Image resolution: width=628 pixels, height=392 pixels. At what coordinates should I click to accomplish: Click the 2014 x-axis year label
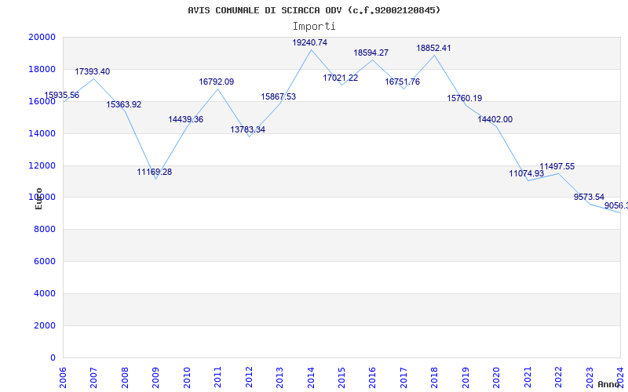311,377
